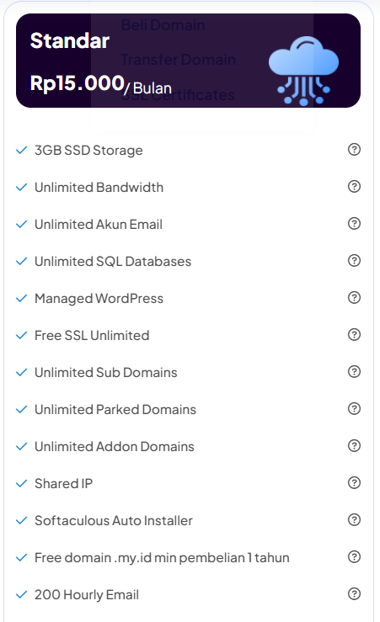Click question mark beside Unlimited Akun Email

click(354, 223)
